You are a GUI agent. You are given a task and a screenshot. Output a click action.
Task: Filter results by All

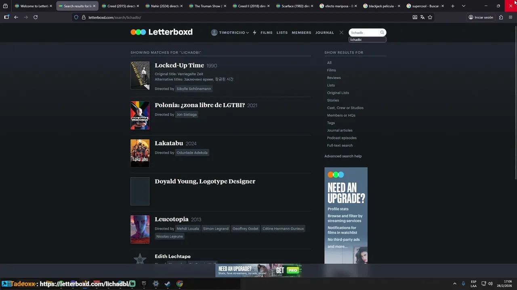pos(329,62)
